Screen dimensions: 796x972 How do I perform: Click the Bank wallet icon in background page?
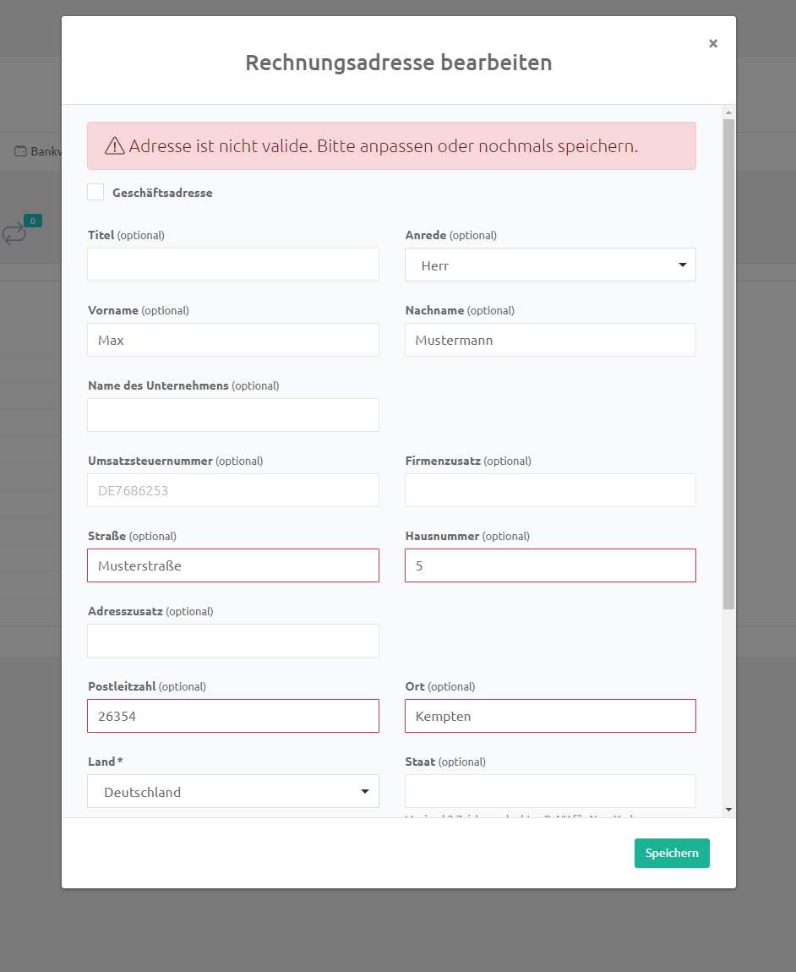20,151
